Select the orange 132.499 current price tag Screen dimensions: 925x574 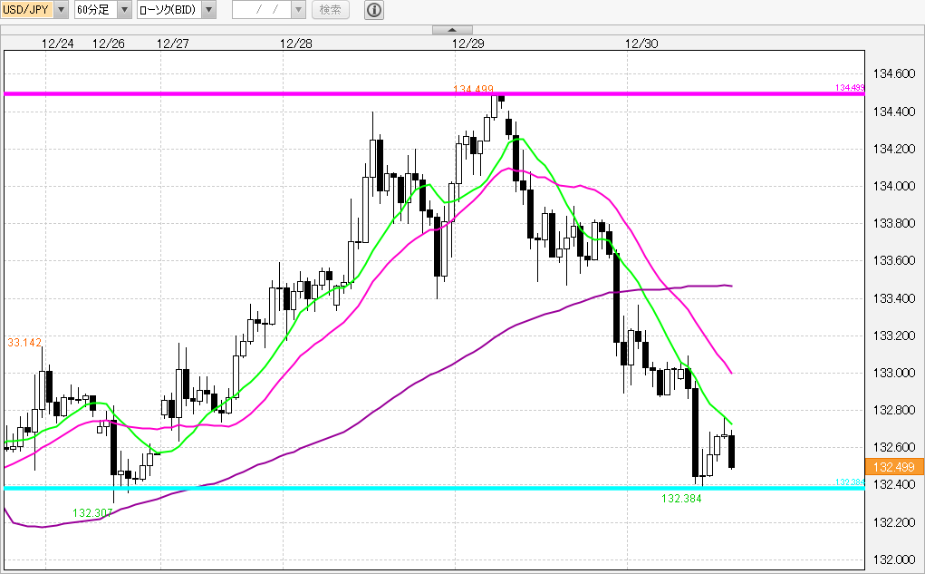click(893, 467)
